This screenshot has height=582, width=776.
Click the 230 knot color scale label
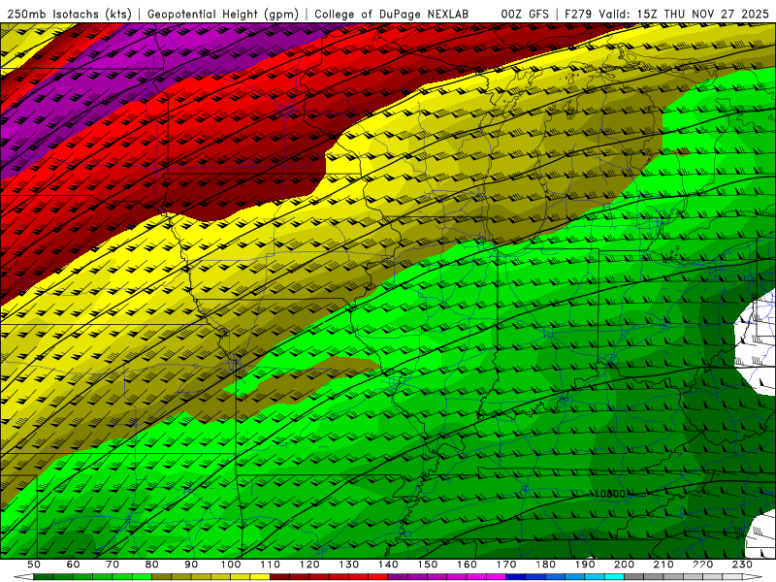742,565
